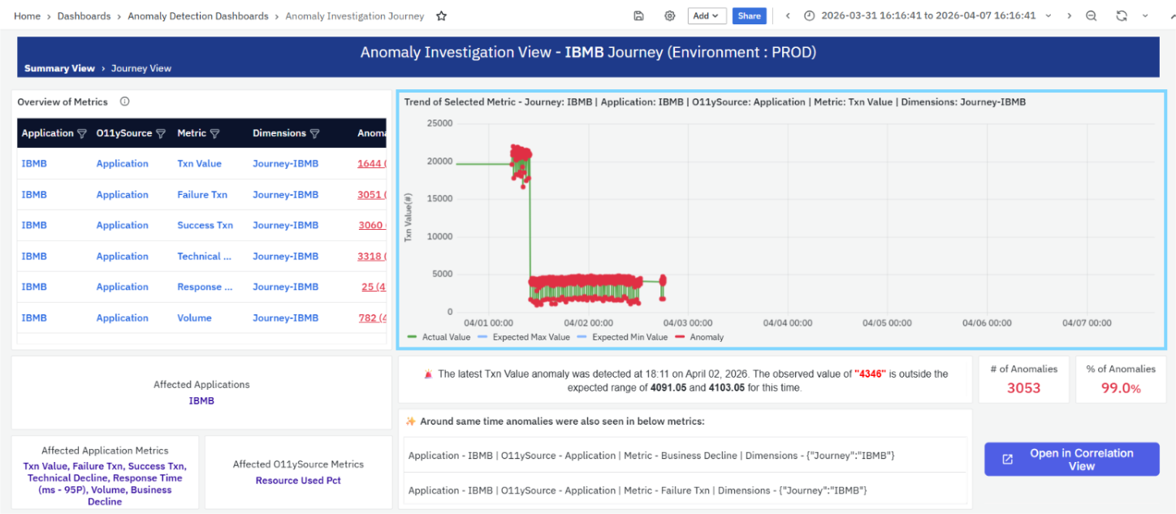The height and width of the screenshot is (514, 1176).
Task: Switch to Summary View
Action: (59, 69)
